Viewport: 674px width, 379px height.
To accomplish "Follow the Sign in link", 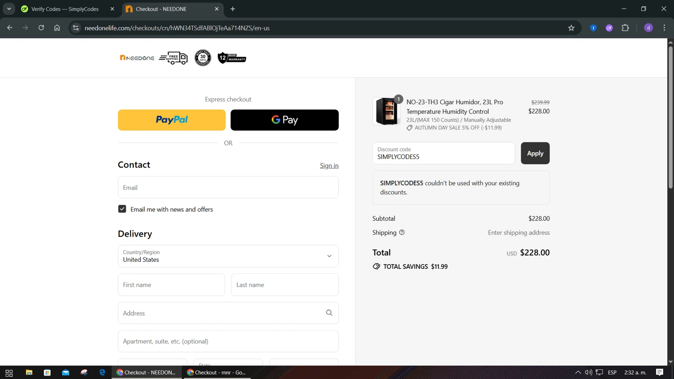I will pos(329,166).
